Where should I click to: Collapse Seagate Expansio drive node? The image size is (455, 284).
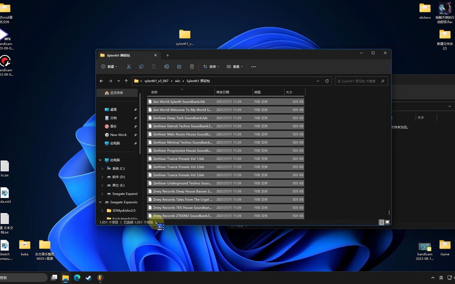click(x=100, y=202)
